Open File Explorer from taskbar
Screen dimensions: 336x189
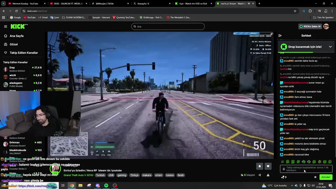coord(80,186)
